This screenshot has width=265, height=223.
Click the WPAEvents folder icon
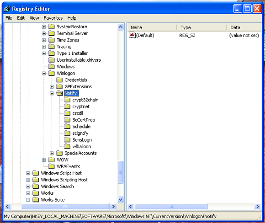[x=51, y=166]
